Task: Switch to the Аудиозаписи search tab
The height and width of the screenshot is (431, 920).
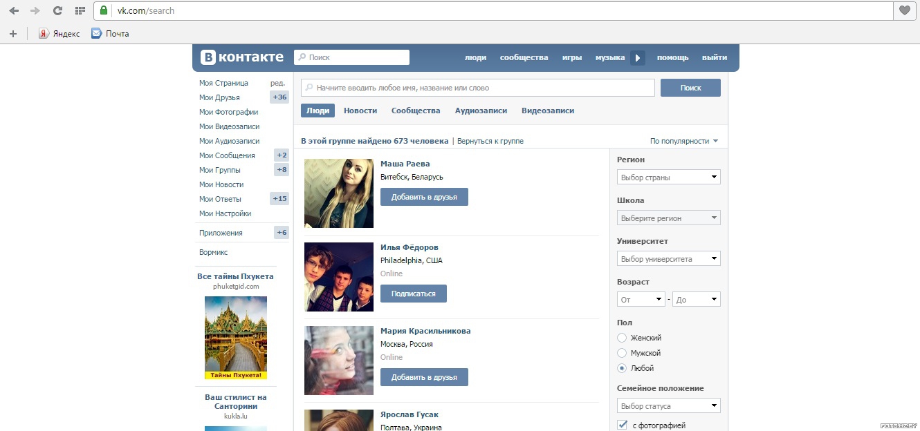Action: (x=481, y=111)
